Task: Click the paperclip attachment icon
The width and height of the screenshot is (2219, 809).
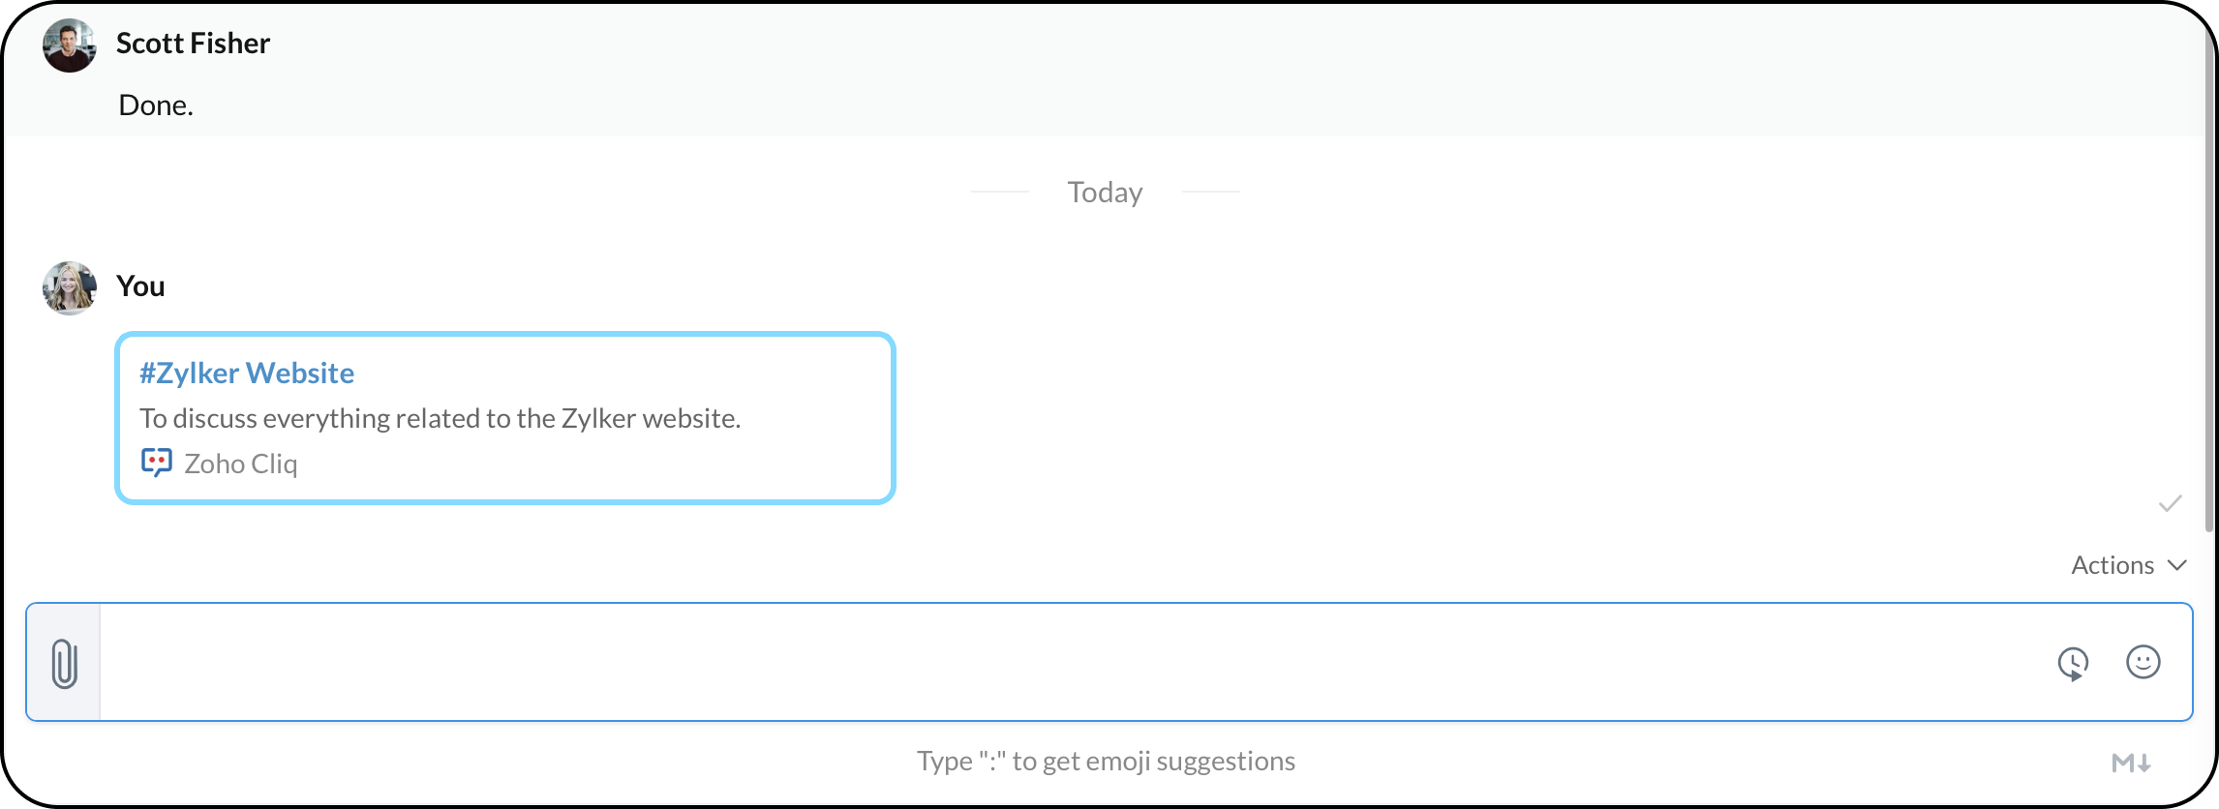Action: 64,664
